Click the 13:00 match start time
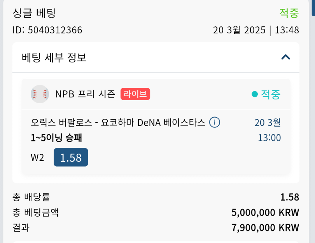315x243 pixels. point(269,138)
